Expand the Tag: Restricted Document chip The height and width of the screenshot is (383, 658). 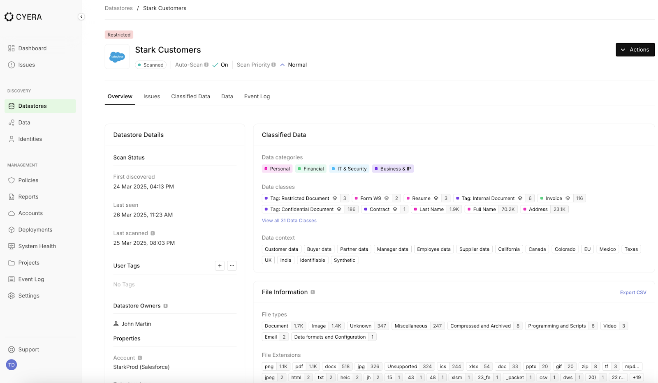coord(335,198)
